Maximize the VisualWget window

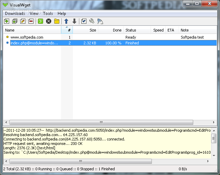click(197, 3)
